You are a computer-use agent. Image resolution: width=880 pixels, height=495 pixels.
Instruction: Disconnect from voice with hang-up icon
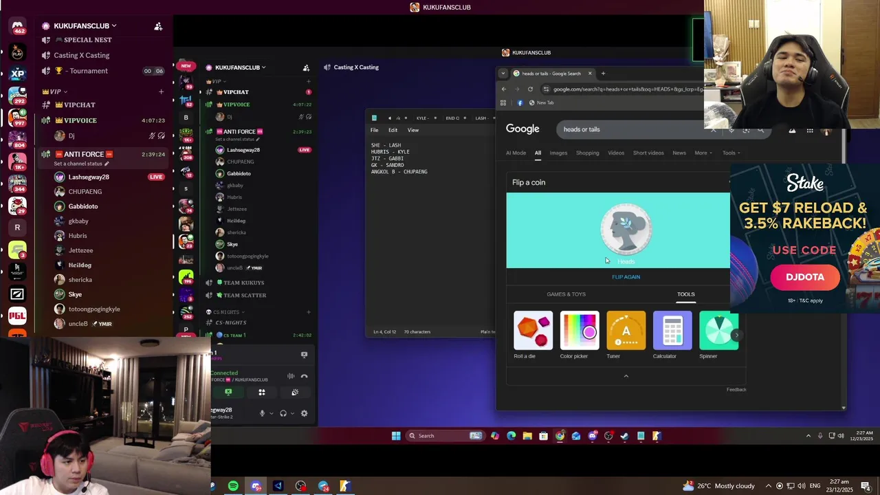point(304,376)
